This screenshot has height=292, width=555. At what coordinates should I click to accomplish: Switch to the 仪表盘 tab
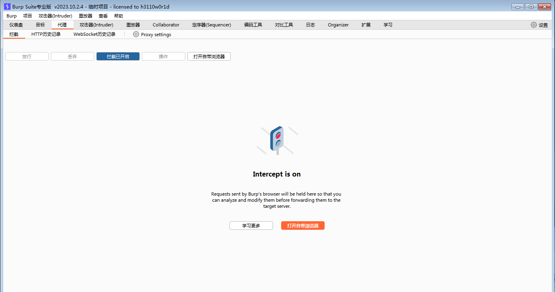tap(16, 25)
